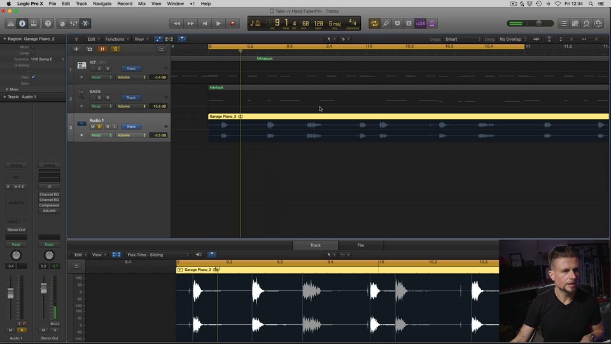Click the Duplicate Track button
Screen dimensions: 611x344
pos(90,49)
